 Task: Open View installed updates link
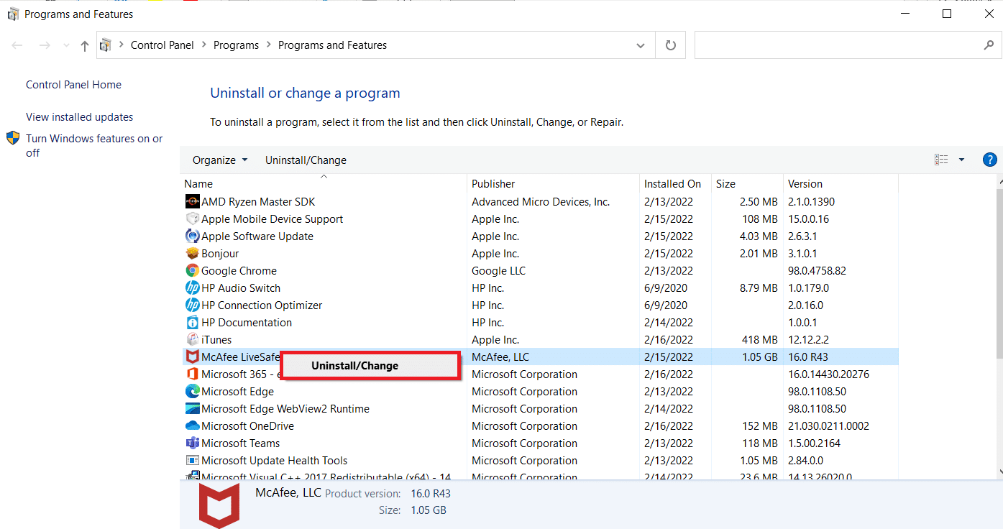(x=79, y=117)
